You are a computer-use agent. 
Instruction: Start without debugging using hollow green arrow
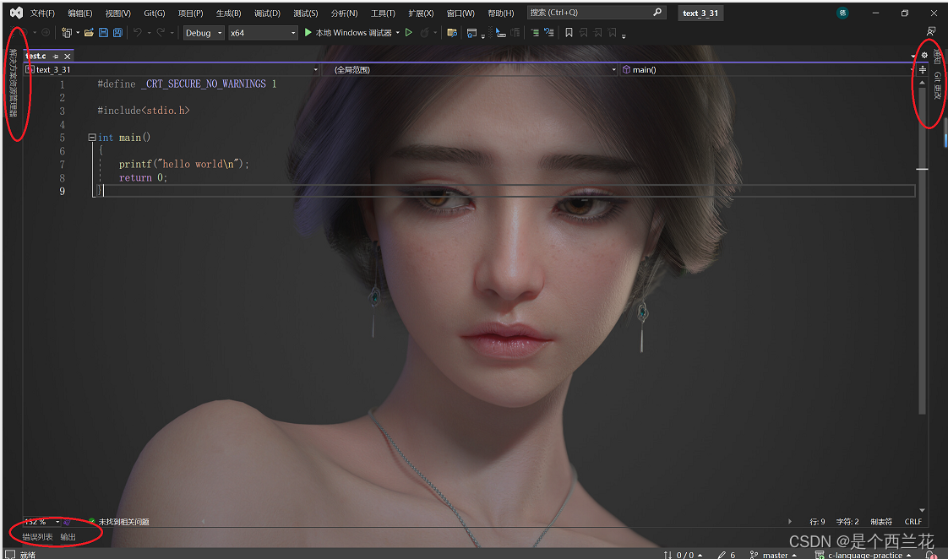pos(409,33)
